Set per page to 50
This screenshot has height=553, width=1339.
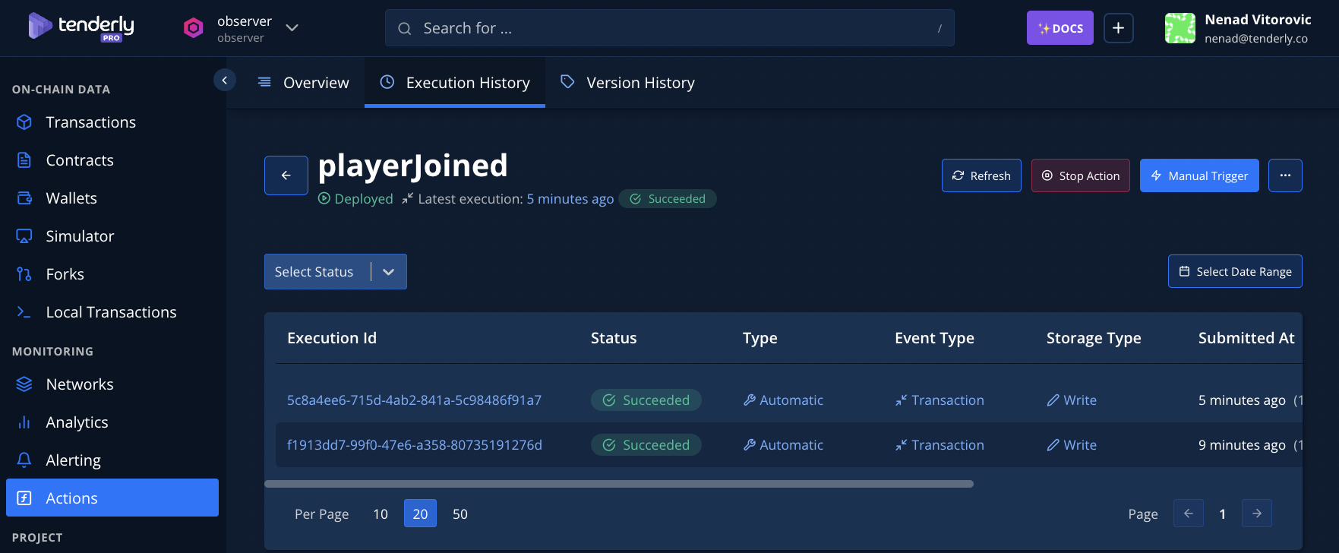[460, 514]
